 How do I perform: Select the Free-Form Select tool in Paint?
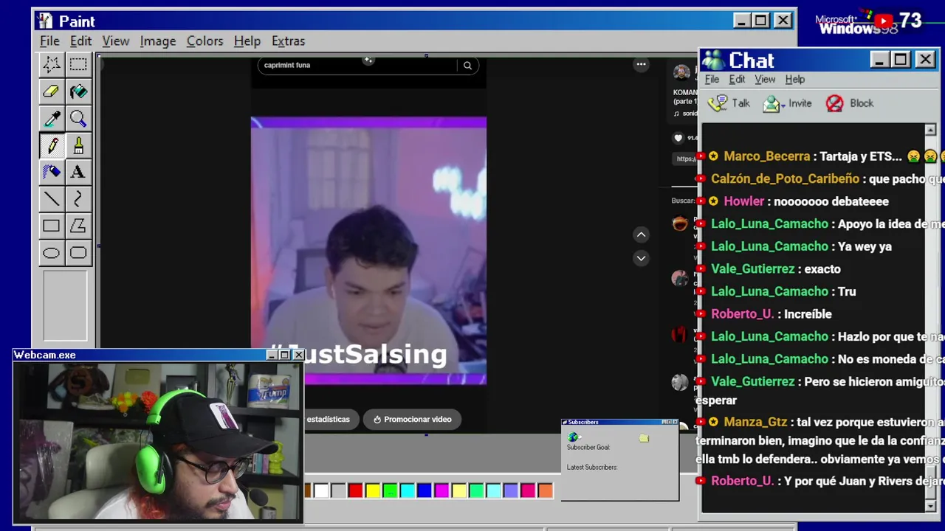coord(51,64)
